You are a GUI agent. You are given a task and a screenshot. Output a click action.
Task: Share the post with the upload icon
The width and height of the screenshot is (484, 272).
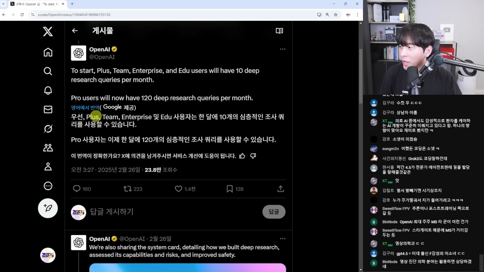[x=281, y=189]
